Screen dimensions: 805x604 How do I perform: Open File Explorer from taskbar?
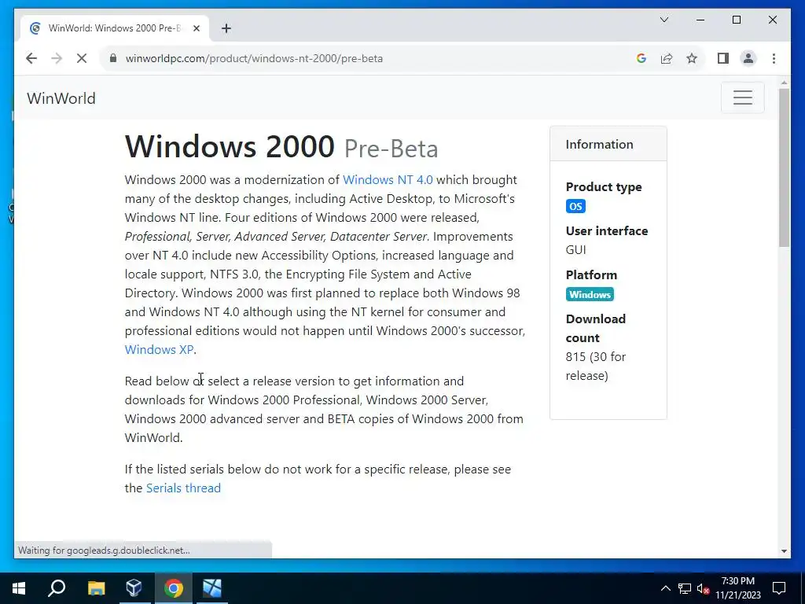point(96,588)
